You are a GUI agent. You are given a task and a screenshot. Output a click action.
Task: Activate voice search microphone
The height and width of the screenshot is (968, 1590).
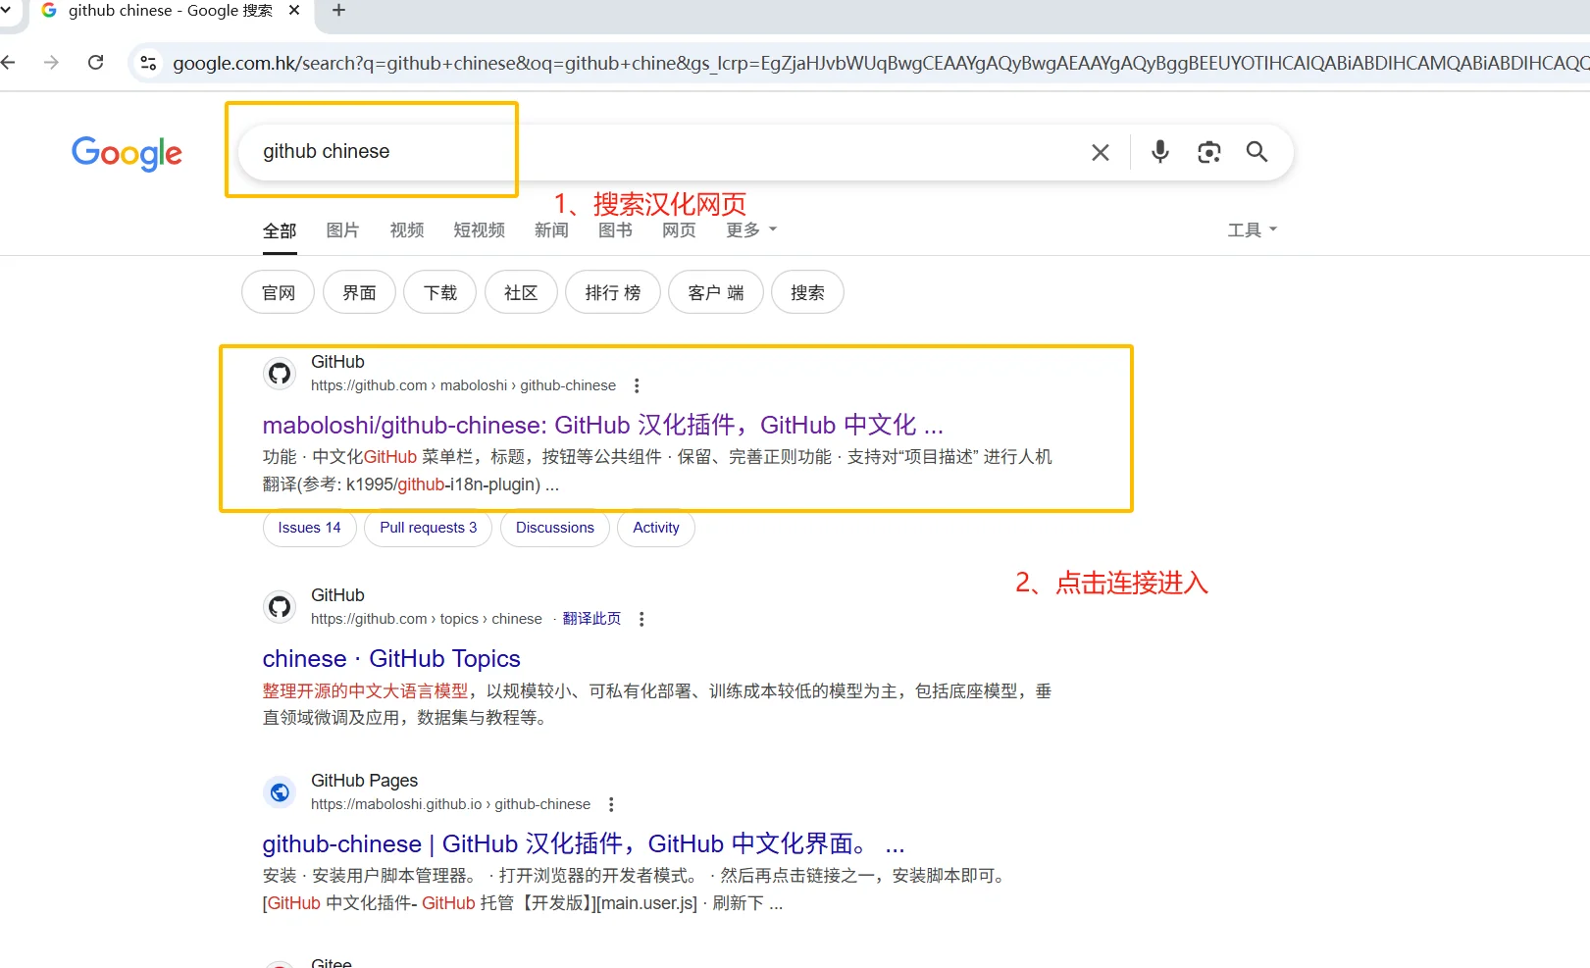click(x=1159, y=152)
